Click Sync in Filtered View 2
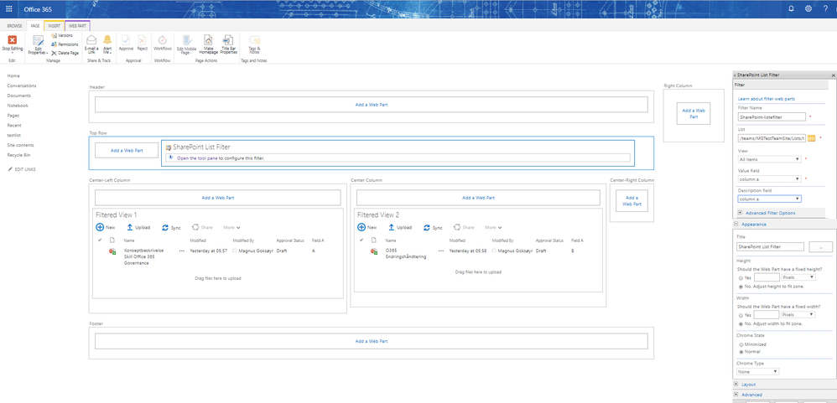 (434, 227)
